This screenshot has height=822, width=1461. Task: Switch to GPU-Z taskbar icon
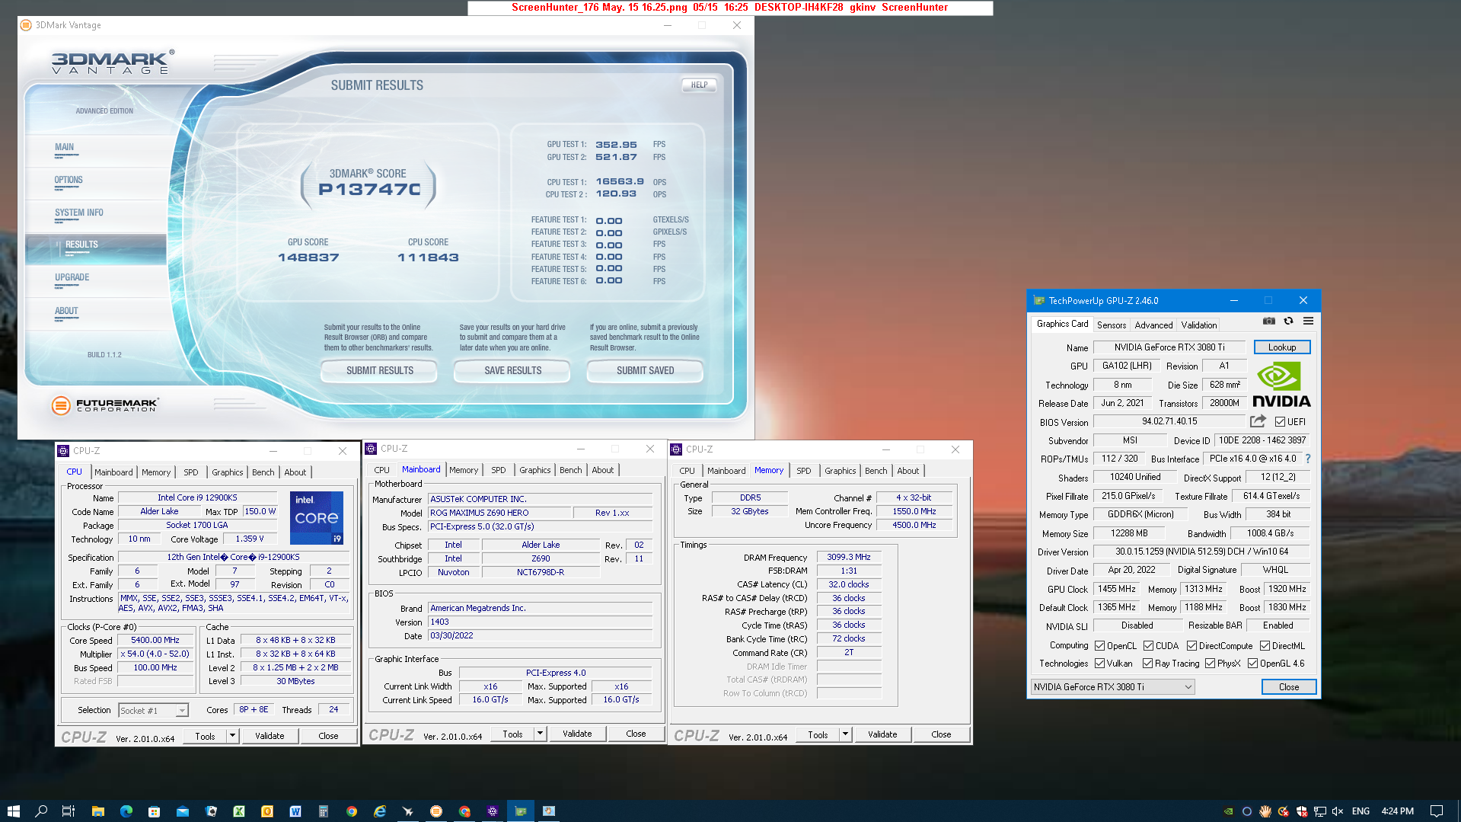point(521,811)
